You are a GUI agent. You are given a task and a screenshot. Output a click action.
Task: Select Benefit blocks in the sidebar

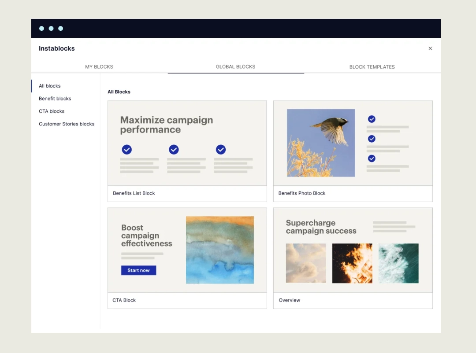click(55, 99)
